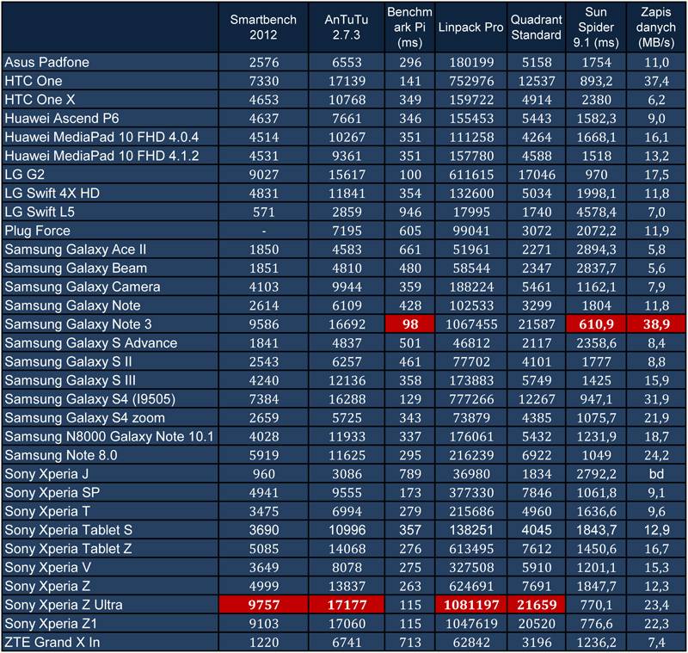The width and height of the screenshot is (688, 653).
Task: Click highlighted AnTuTu value 17177
Action: click(347, 605)
